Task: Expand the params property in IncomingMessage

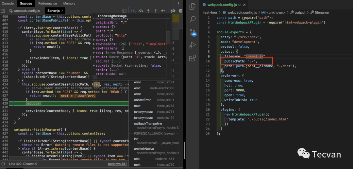Action: 94,27
